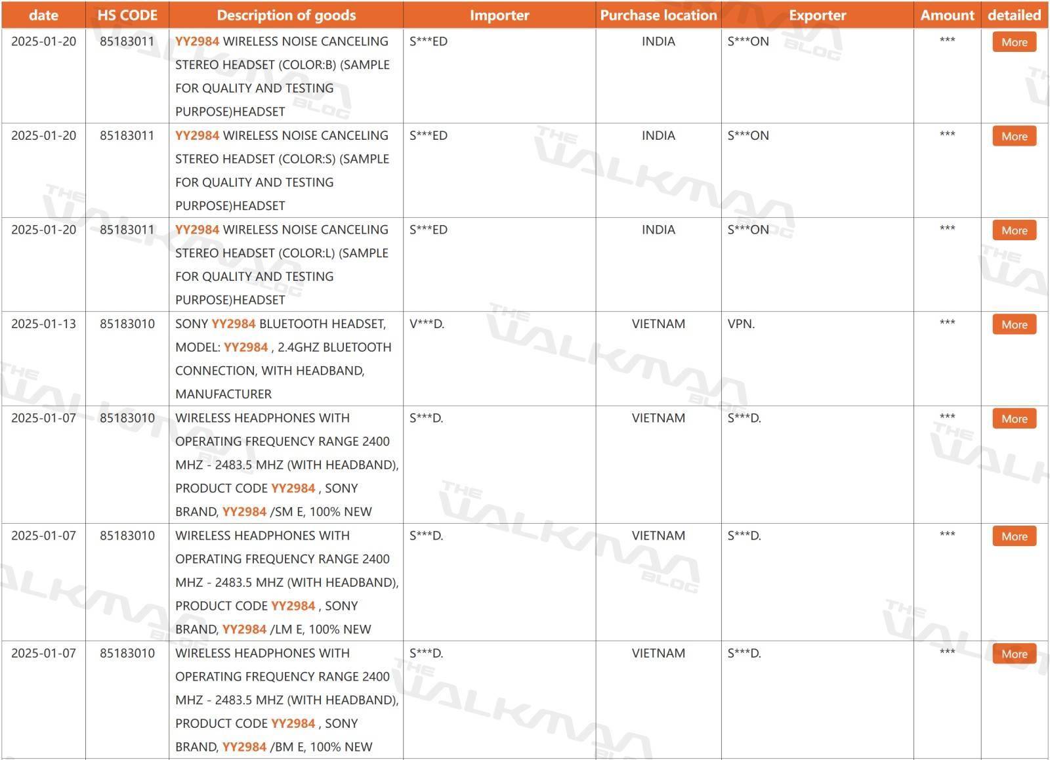The width and height of the screenshot is (1050, 760).
Task: Select date 2025-01-07 in the /SM E row
Action: click(x=43, y=419)
